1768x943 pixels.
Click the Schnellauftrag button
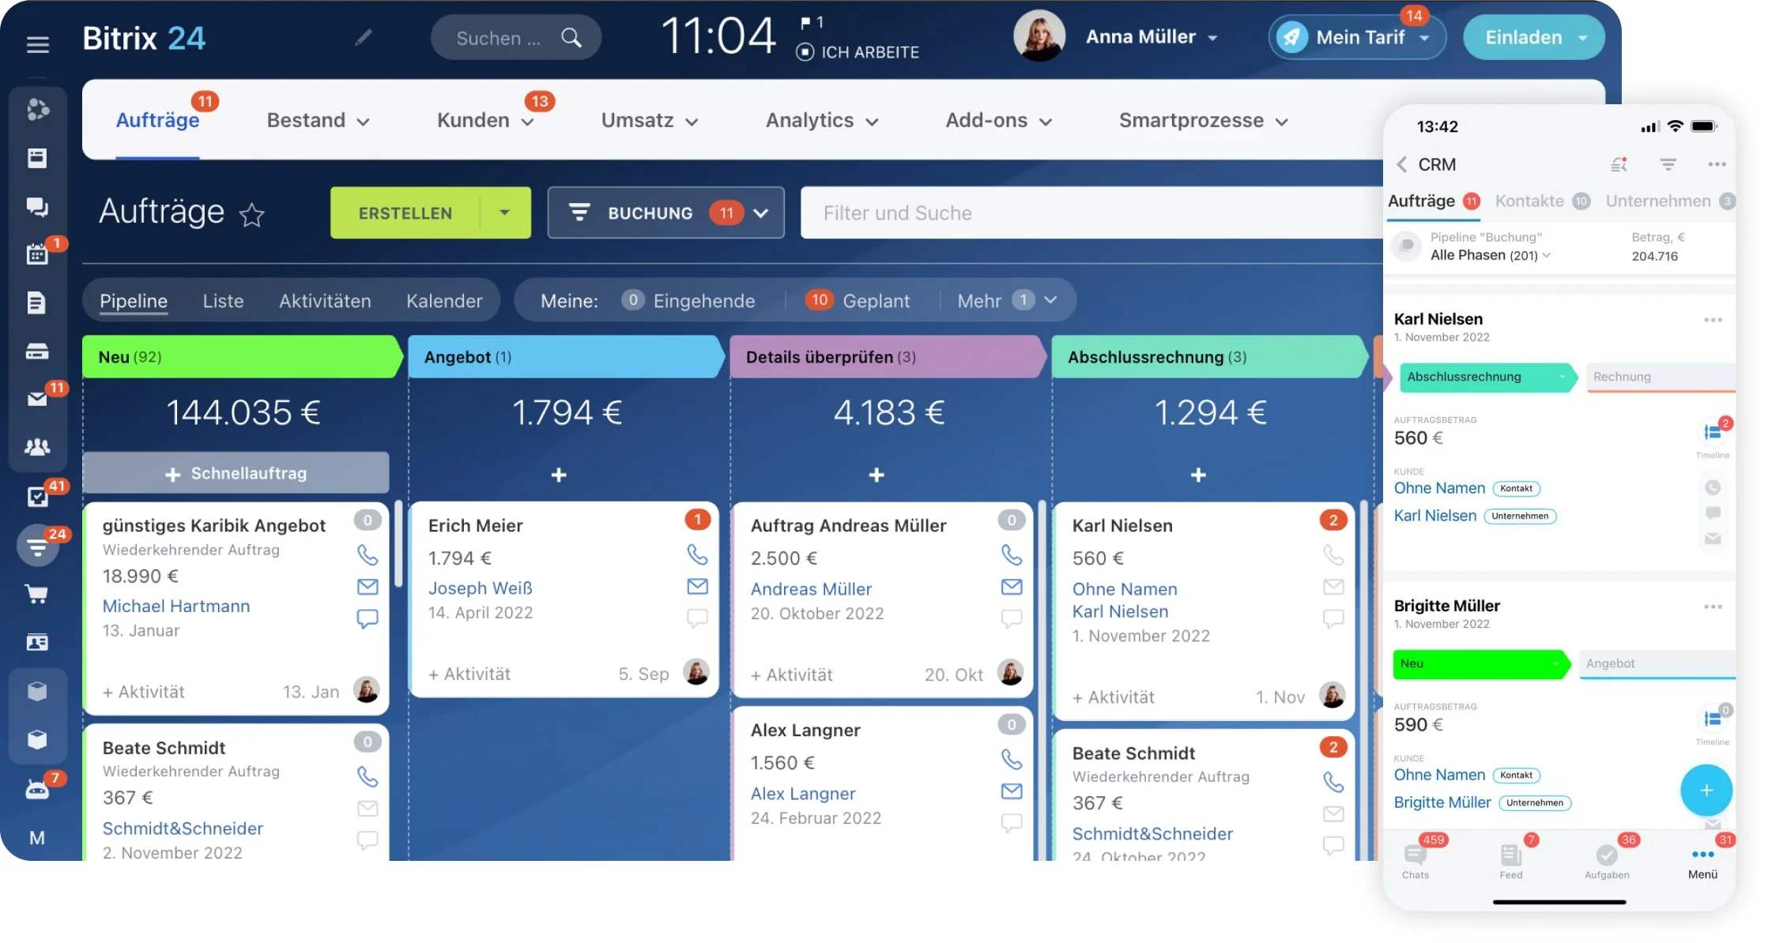(x=236, y=473)
